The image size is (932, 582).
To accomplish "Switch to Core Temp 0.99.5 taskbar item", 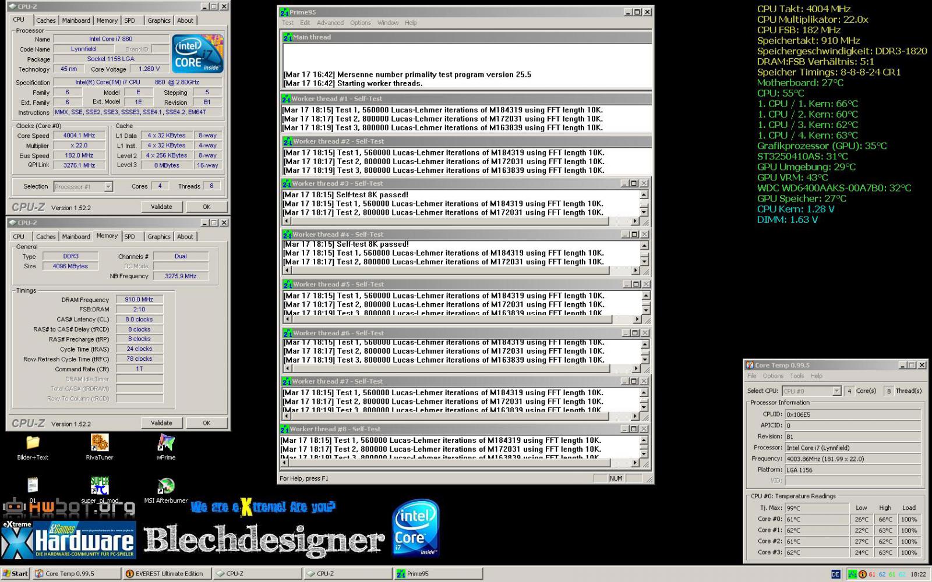I will point(77,574).
